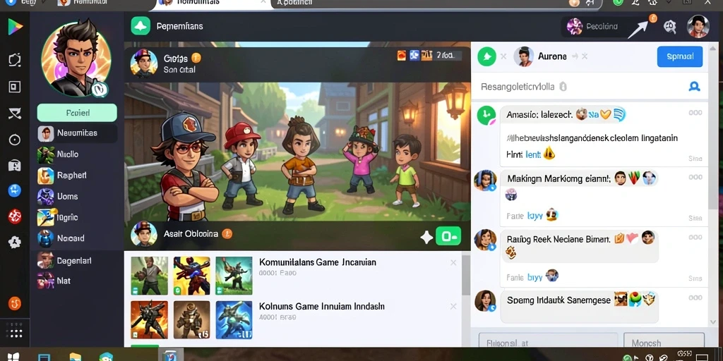Viewport: 723px width, 361px height.
Task: Open the Google Play icon in left sidebar
Action: click(15, 27)
